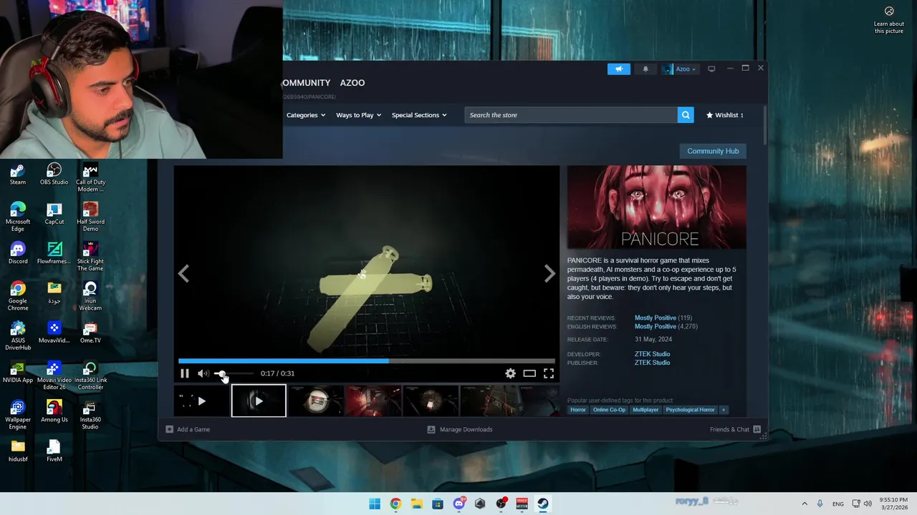917x515 pixels.
Task: Select the Among Us desktop icon
Action: coord(54,412)
